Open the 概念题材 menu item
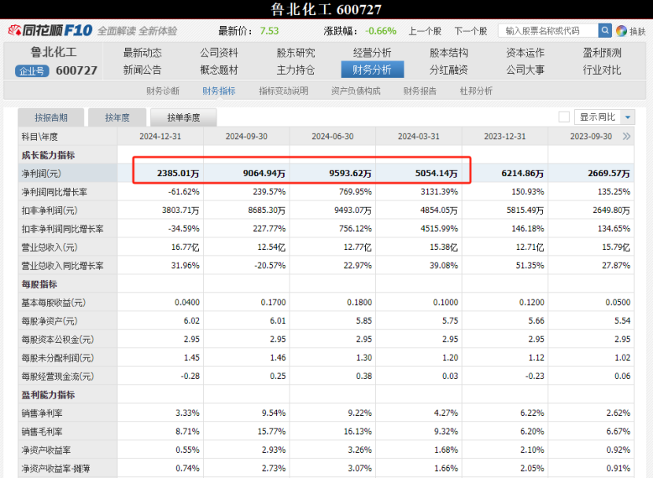This screenshot has width=653, height=478. coord(219,70)
